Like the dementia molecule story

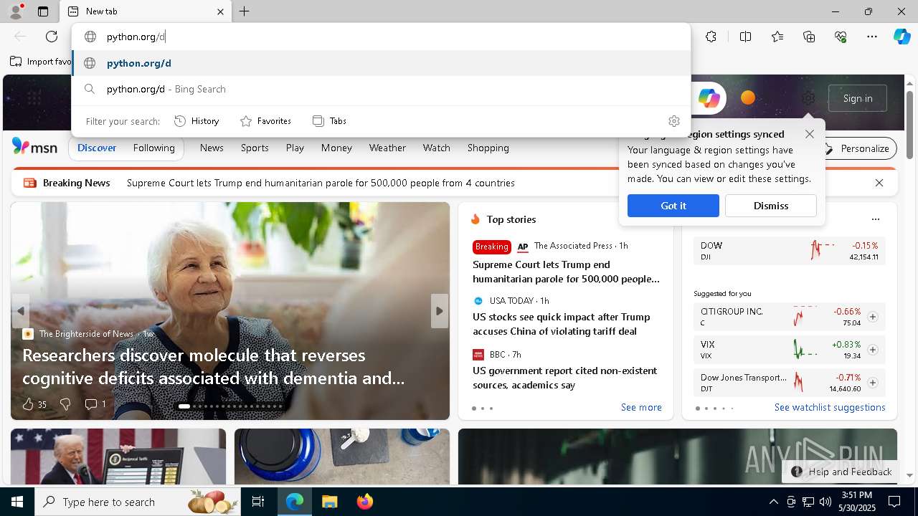click(x=34, y=404)
